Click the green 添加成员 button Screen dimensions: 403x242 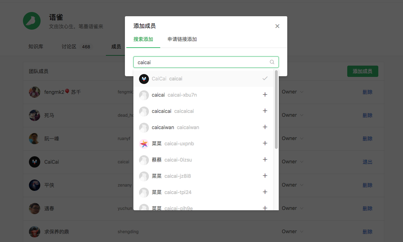(x=362, y=71)
